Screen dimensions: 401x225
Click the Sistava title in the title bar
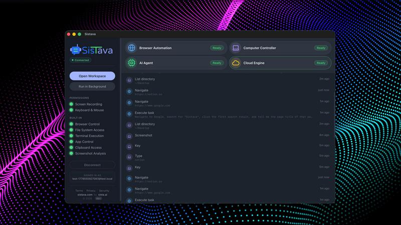tap(90, 34)
